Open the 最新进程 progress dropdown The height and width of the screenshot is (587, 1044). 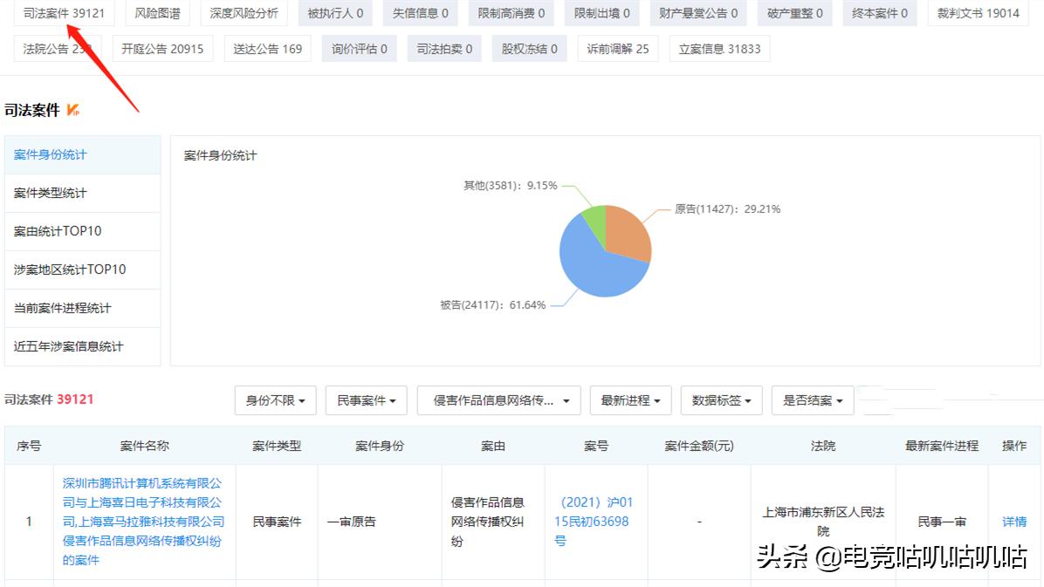pyautogui.click(x=630, y=400)
